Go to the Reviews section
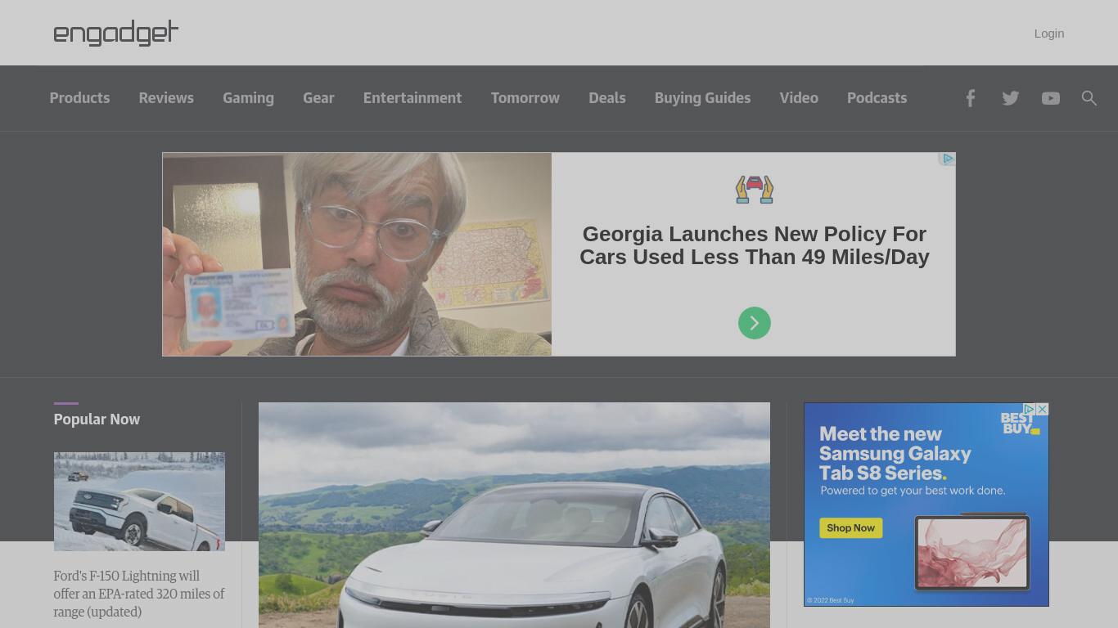Image resolution: width=1118 pixels, height=628 pixels. click(x=166, y=98)
